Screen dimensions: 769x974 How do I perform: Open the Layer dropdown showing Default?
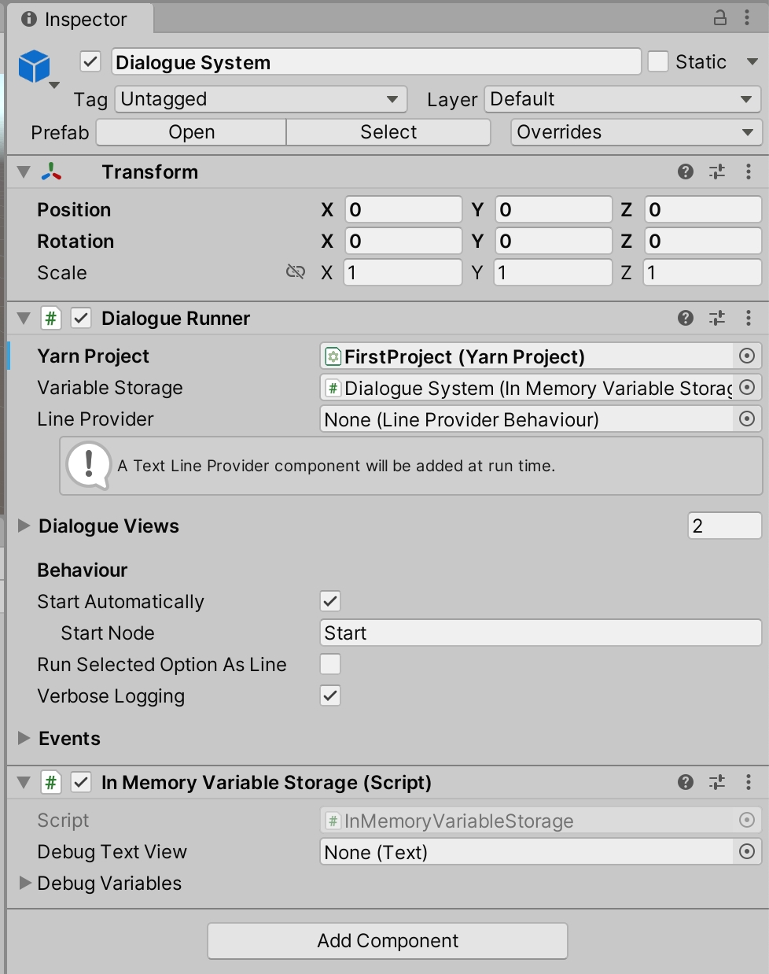pos(622,99)
